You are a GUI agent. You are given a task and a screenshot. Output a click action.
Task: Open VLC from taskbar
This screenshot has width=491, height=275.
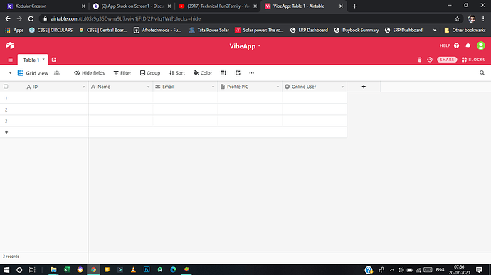point(133,270)
